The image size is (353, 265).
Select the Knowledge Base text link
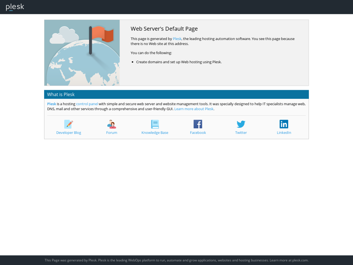click(155, 132)
